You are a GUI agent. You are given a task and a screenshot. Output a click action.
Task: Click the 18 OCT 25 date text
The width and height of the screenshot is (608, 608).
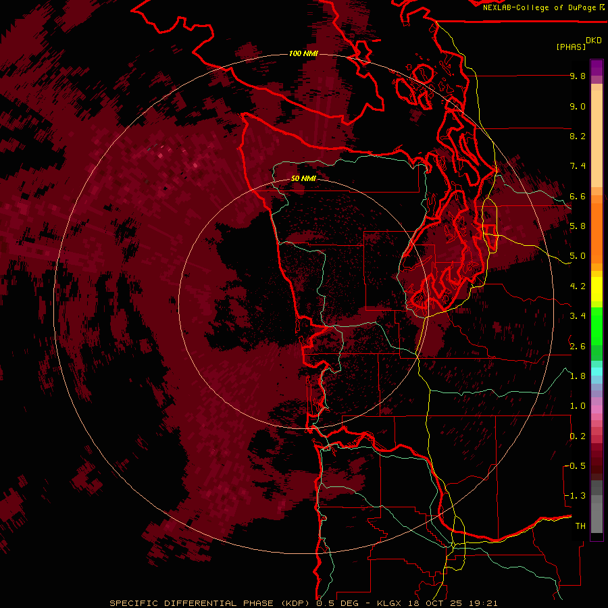434,603
